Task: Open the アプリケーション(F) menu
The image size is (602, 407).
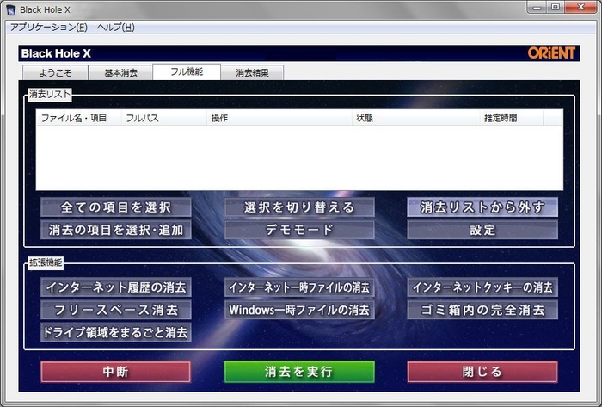Action: pyautogui.click(x=49, y=28)
